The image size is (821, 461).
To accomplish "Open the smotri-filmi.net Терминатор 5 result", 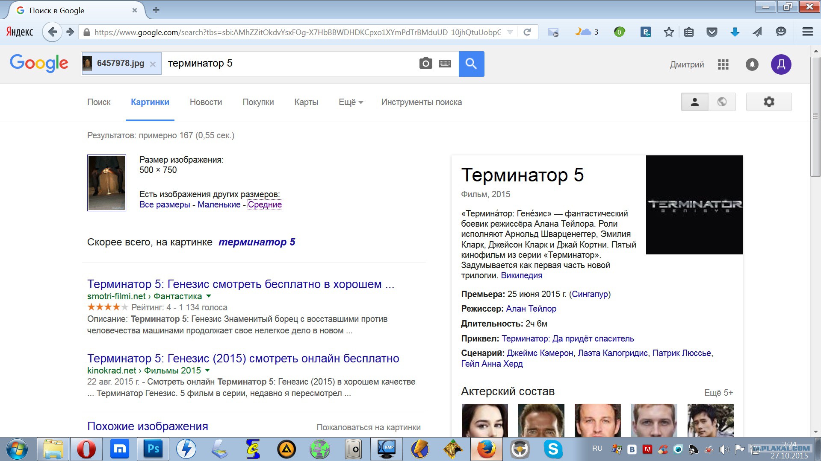I will tap(241, 284).
